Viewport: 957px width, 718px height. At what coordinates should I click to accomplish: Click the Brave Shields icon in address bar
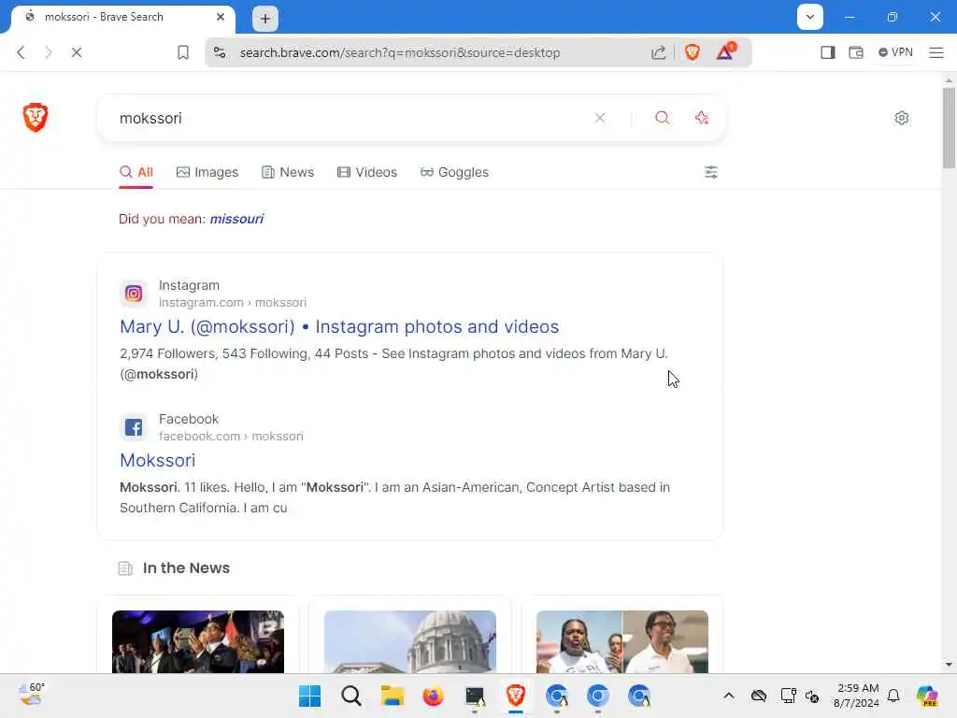tap(693, 52)
